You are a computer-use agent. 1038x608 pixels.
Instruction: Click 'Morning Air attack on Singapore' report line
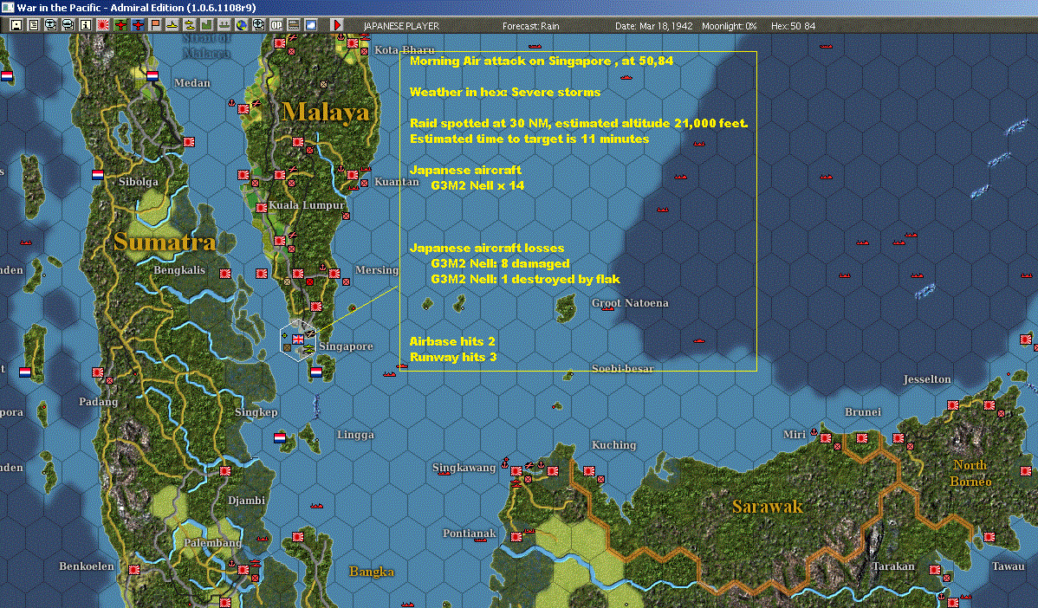click(541, 61)
